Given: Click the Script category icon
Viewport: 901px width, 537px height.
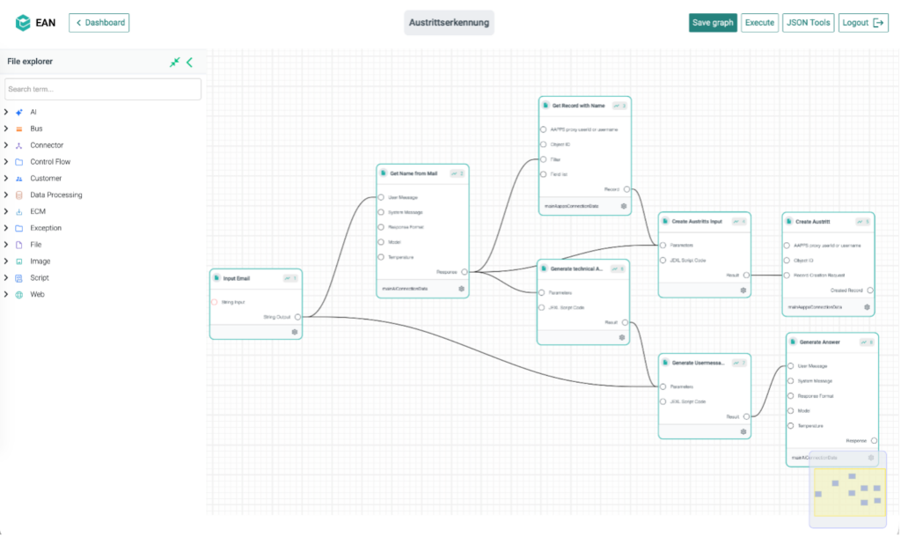Looking at the screenshot, I should point(19,278).
